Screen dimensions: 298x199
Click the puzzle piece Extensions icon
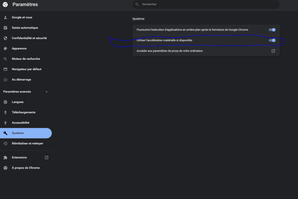tap(5, 157)
